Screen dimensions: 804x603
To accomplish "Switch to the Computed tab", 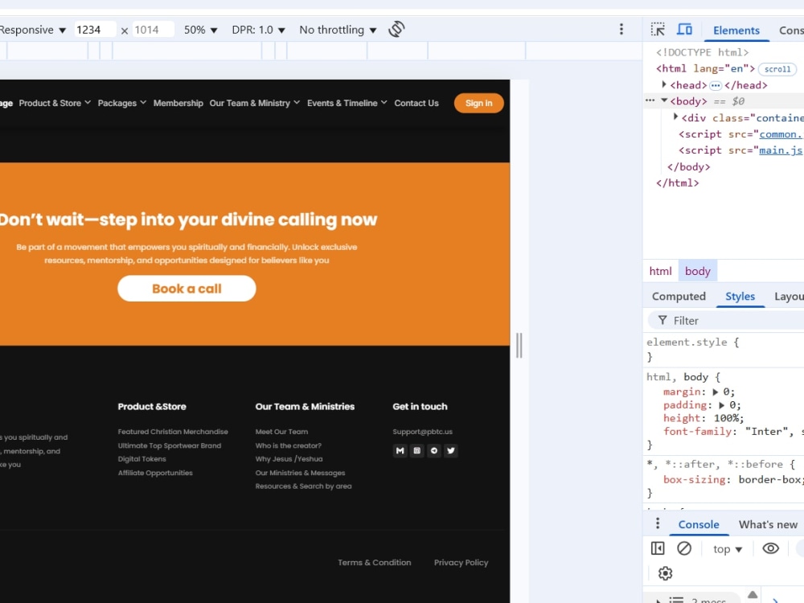I will click(679, 297).
